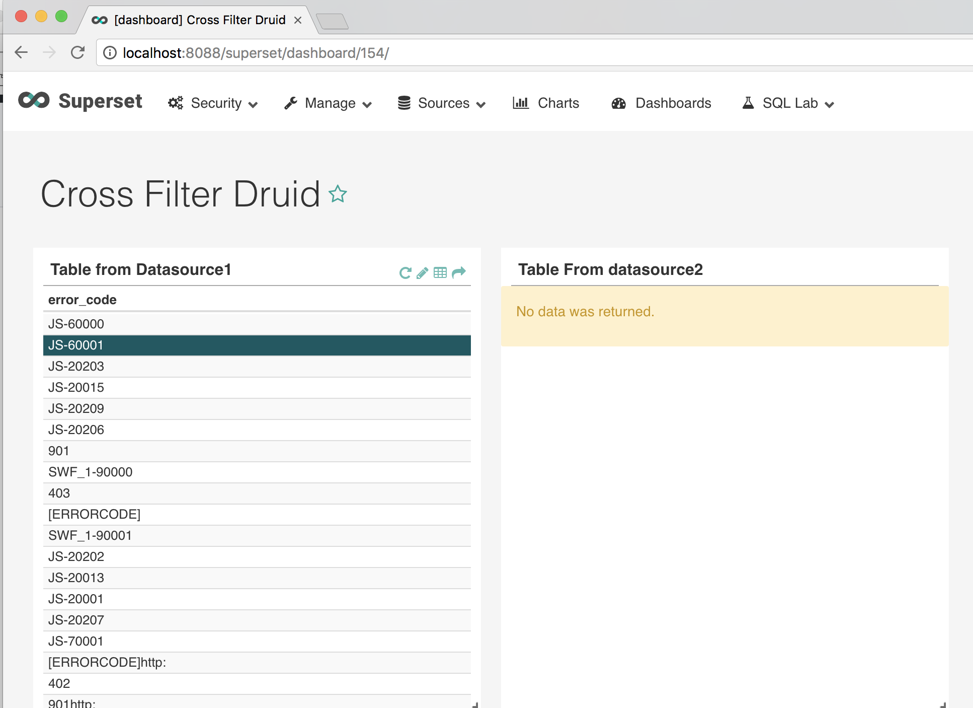Refresh the Table from Datasource1 chart

(405, 272)
